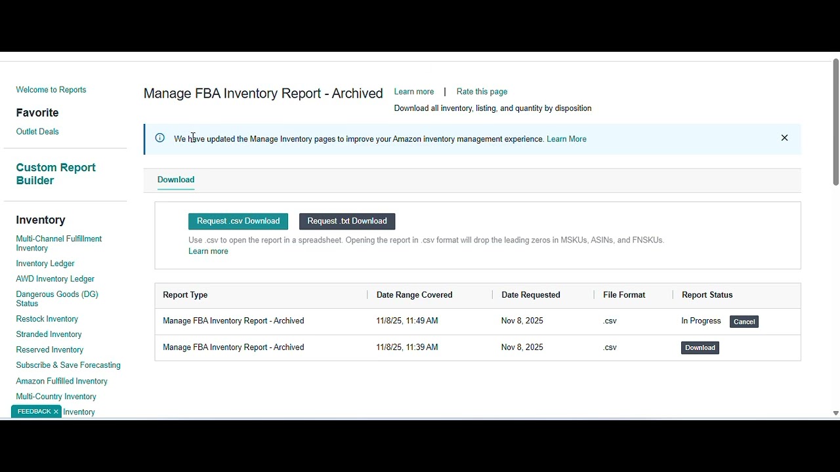Click the 11/8/25, 11:49 AM date cell
Viewport: 840px width, 472px height.
click(x=407, y=321)
